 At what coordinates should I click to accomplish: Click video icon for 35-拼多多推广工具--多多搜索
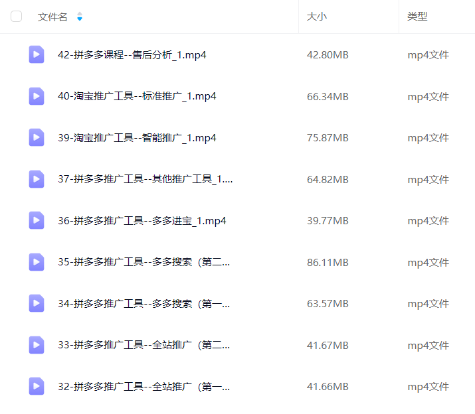pos(37,262)
